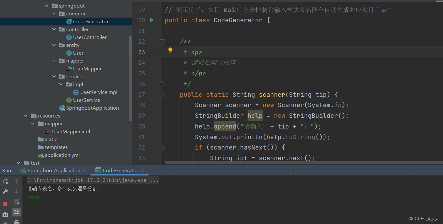The image size is (443, 224).
Task: Select SpringbootApplication in the project tree
Action: [93, 108]
